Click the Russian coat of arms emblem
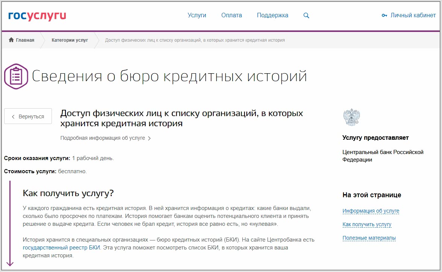The height and width of the screenshot is (272, 442). (x=351, y=117)
